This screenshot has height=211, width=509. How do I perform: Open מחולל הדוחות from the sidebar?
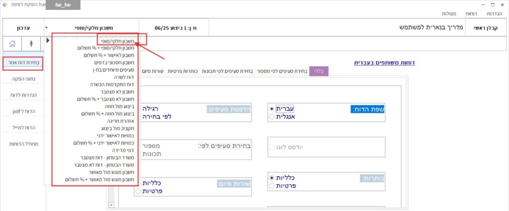coord(22,144)
